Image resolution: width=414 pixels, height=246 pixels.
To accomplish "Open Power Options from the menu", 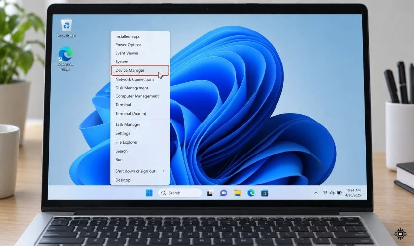I will click(x=140, y=45).
